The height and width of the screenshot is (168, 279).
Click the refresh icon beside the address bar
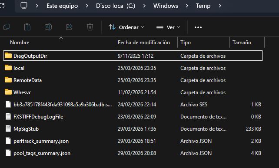2,6
